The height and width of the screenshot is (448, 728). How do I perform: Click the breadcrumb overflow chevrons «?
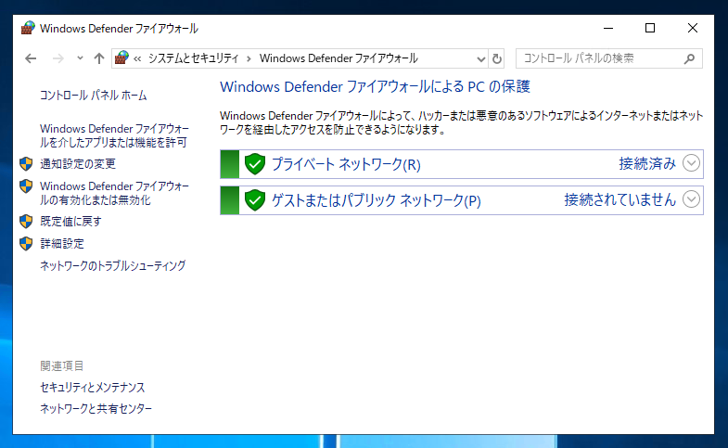click(x=137, y=58)
